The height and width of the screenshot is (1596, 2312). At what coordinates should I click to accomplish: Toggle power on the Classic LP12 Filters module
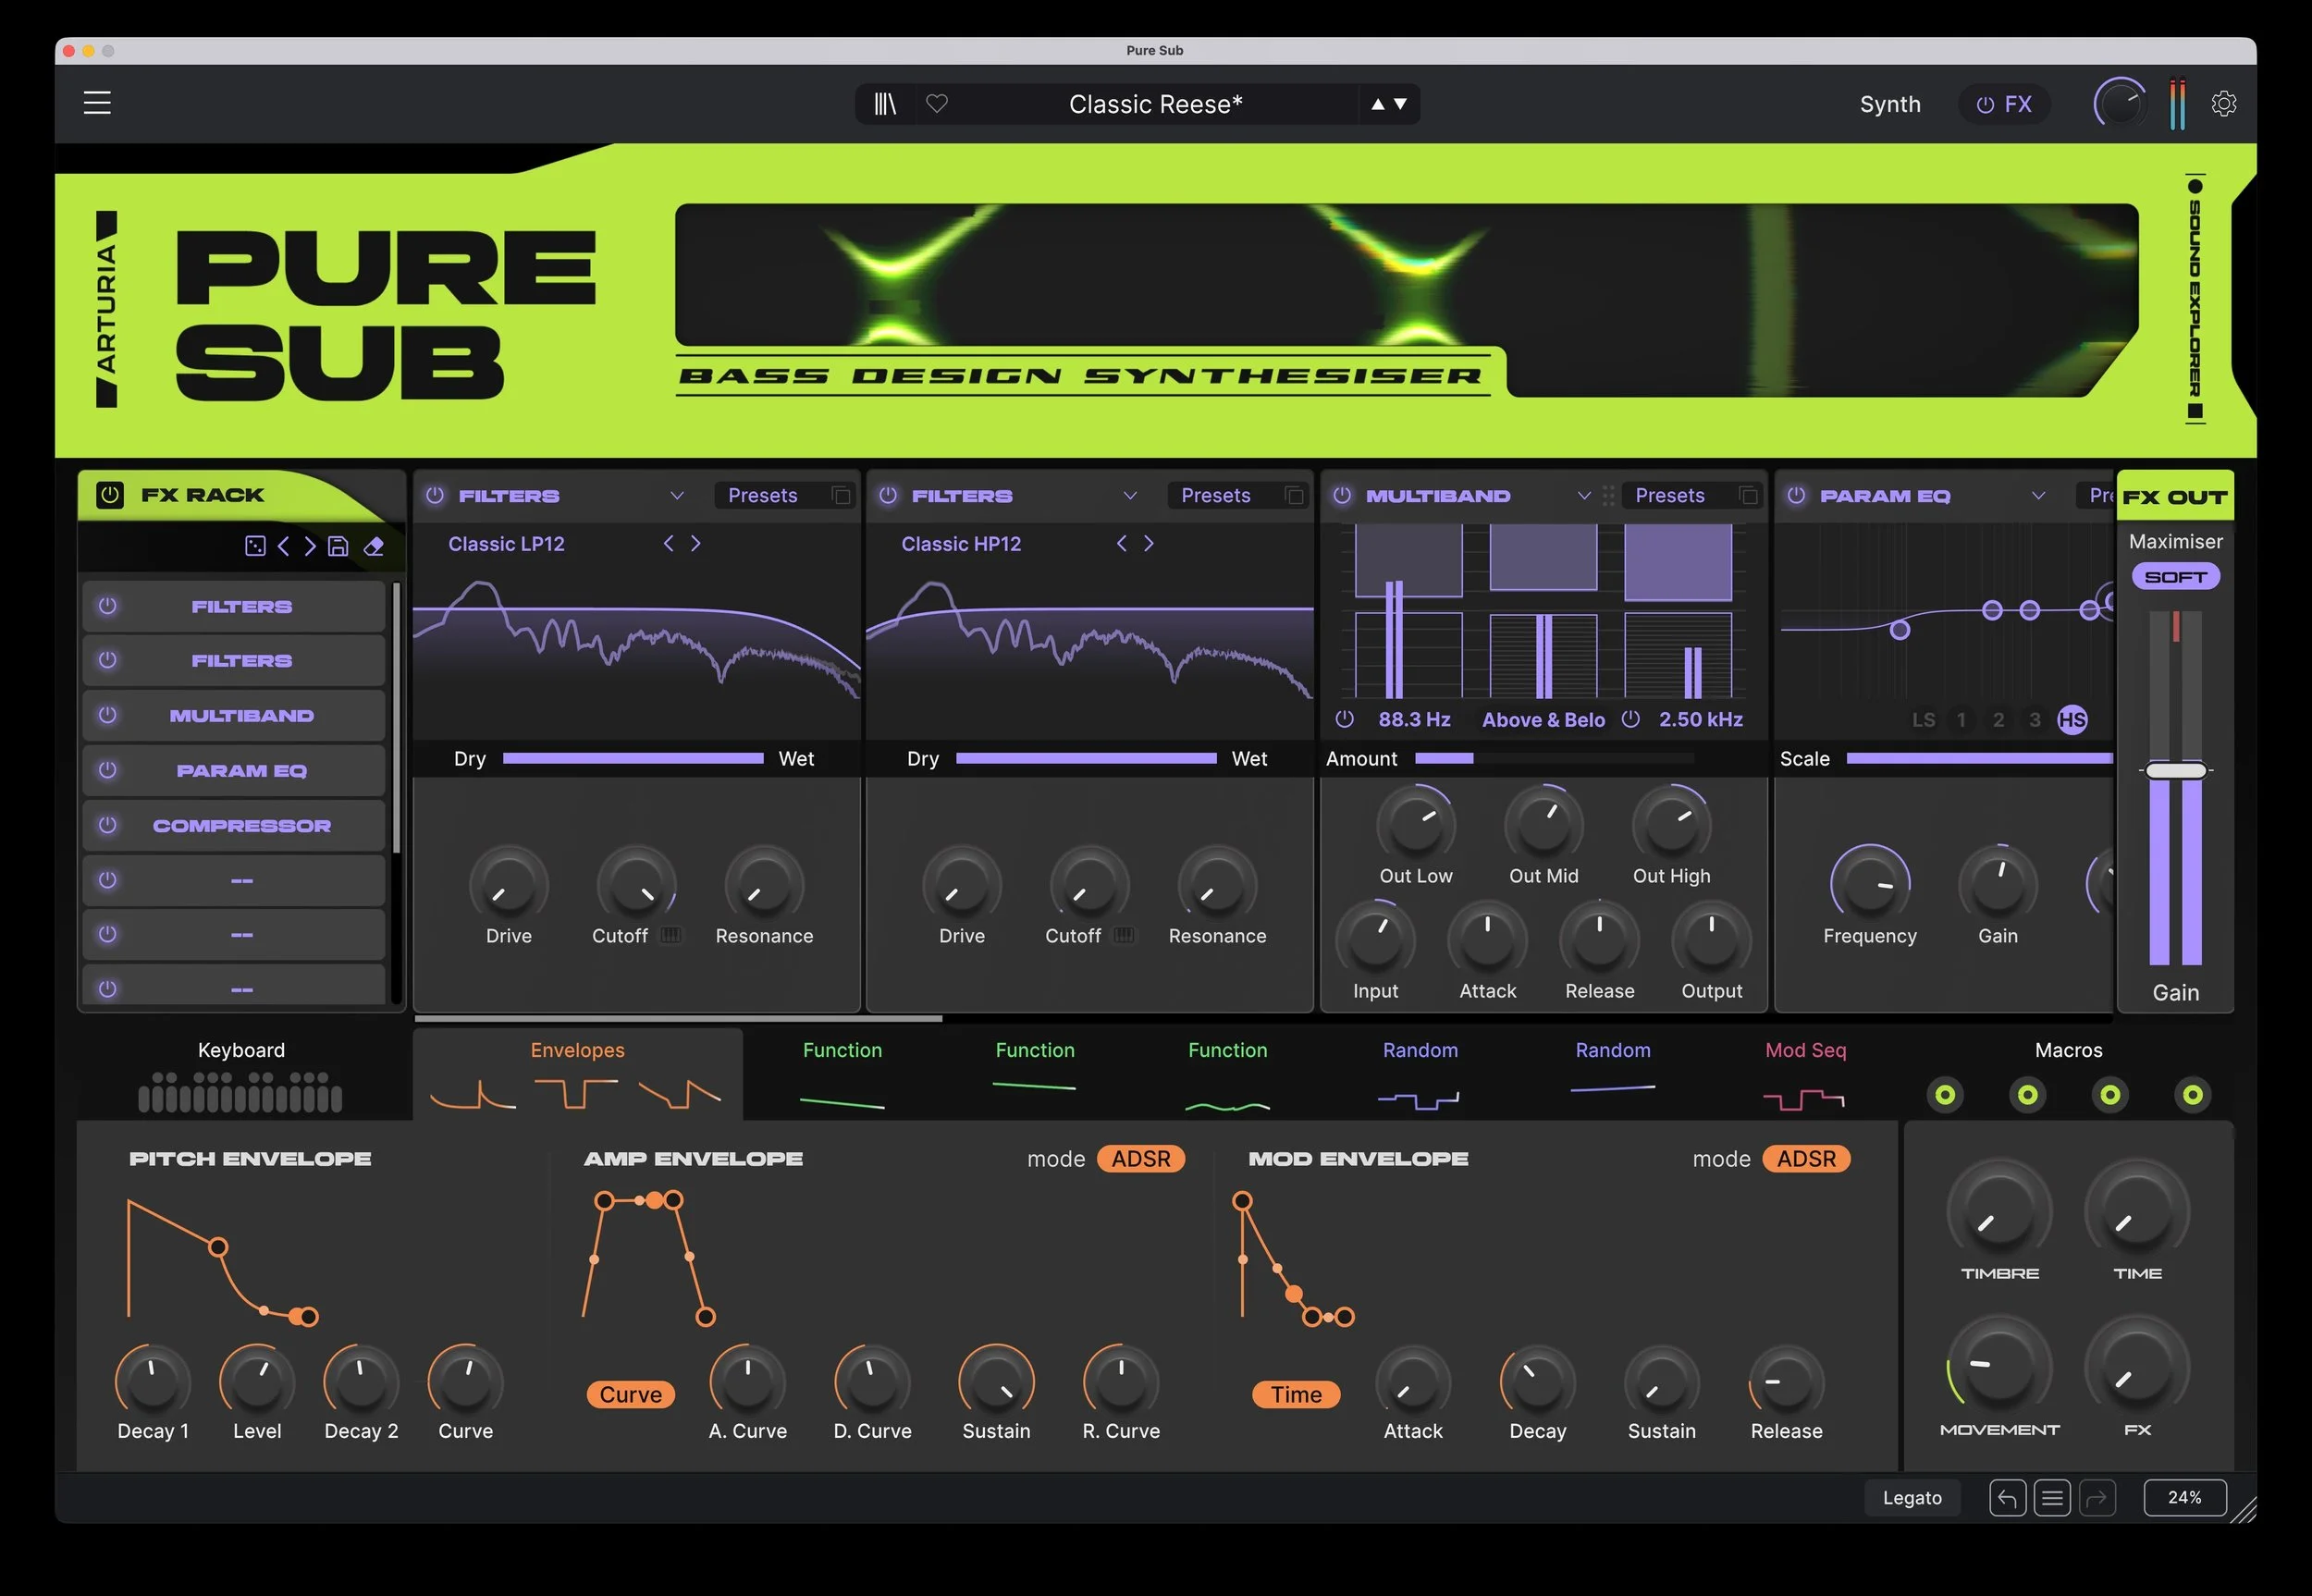435,495
